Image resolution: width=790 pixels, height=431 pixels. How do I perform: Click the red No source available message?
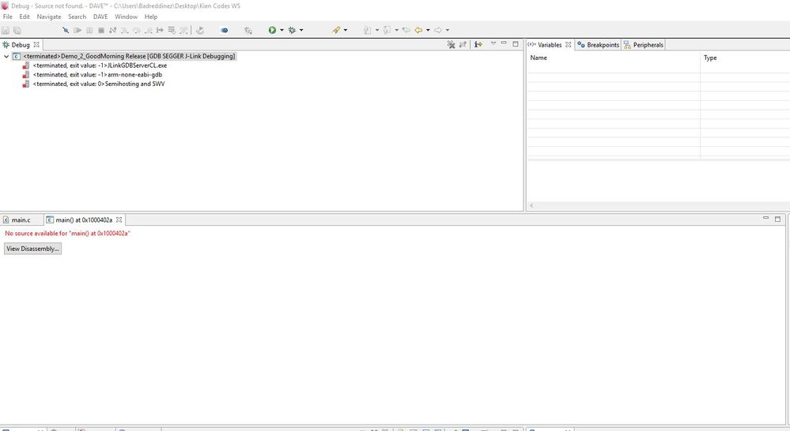[67, 234]
